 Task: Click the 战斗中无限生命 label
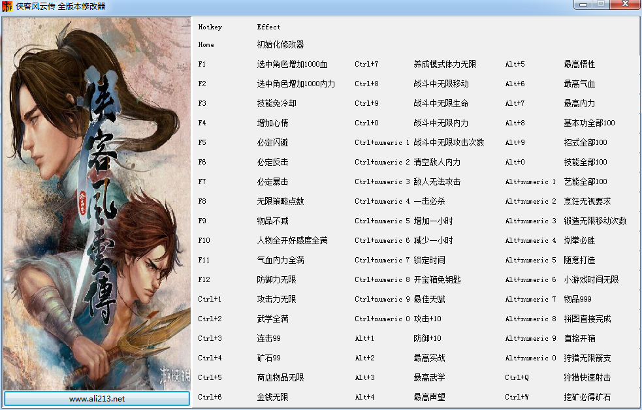coord(441,104)
